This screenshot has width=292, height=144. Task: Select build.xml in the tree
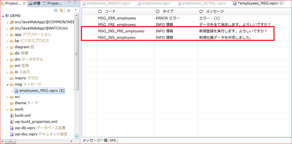(23, 116)
